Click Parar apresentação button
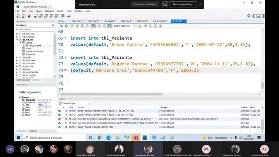The height and width of the screenshot is (157, 279). tap(183, 4)
